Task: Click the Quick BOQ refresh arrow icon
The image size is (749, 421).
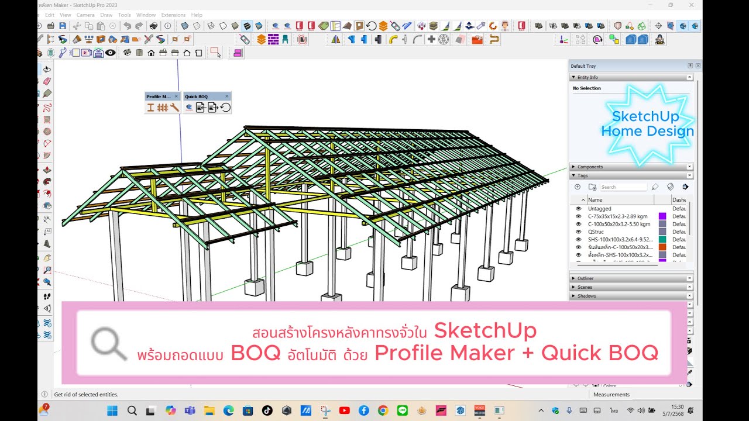Action: pyautogui.click(x=225, y=108)
